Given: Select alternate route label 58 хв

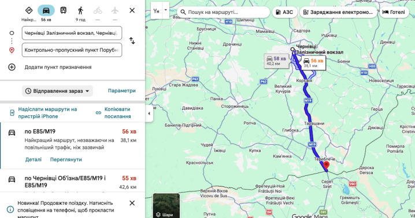Looking at the screenshot, I should (x=276, y=61).
